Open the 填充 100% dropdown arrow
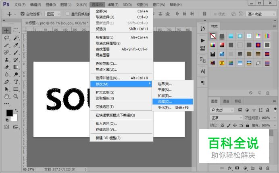This screenshot has height=173, width=279. 275,125
